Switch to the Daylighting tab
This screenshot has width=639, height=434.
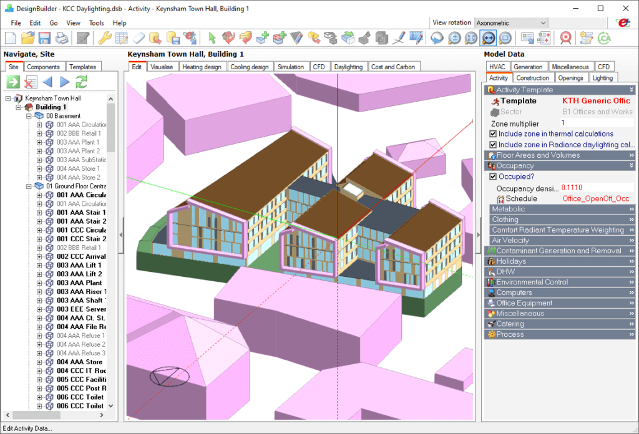click(x=349, y=66)
